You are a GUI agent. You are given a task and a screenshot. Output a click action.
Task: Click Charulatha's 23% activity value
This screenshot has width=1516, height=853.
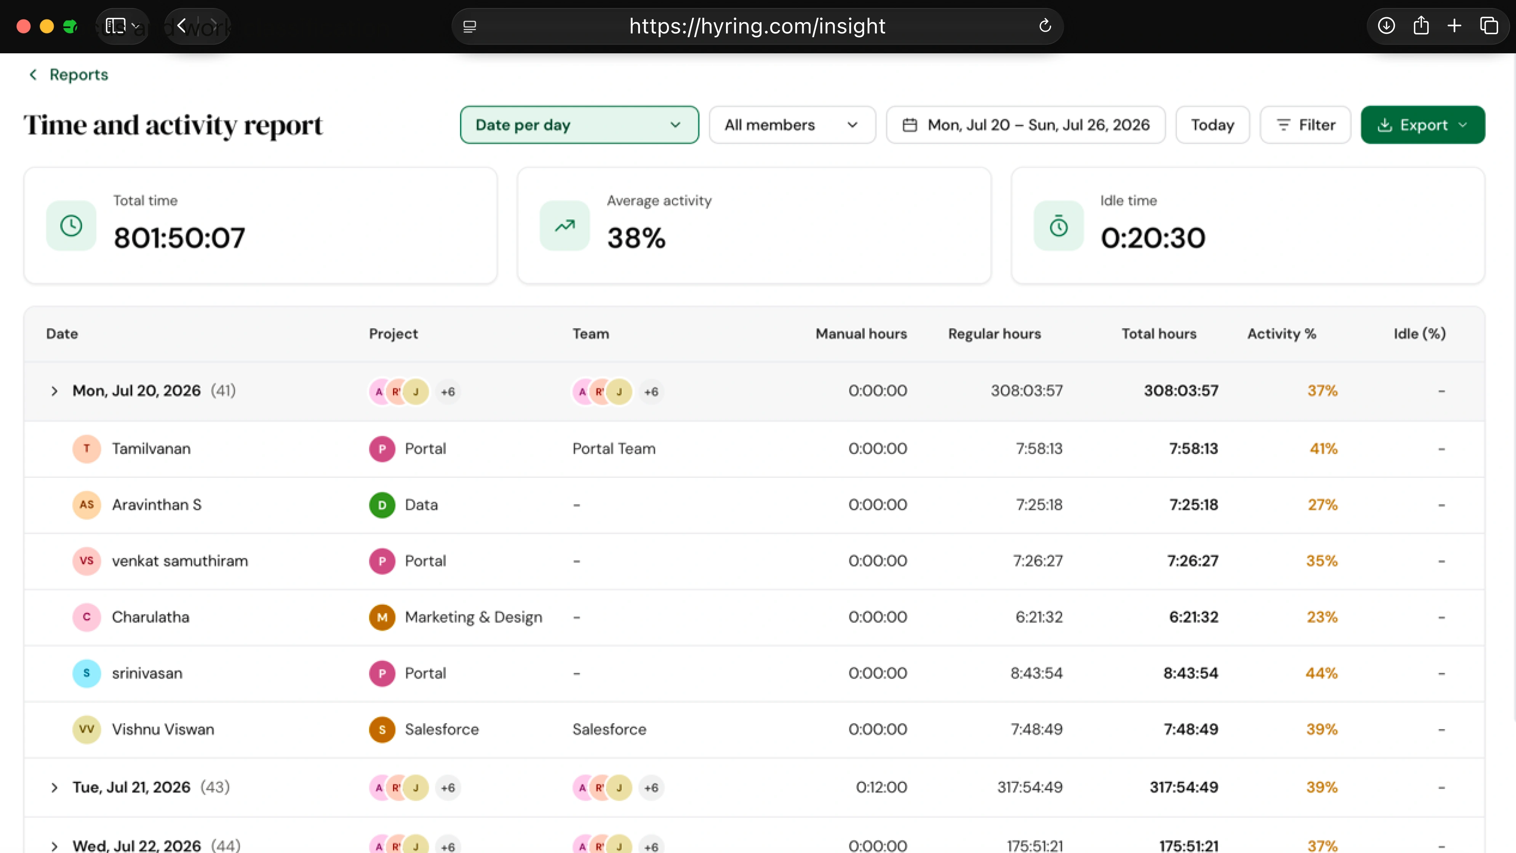pos(1322,617)
